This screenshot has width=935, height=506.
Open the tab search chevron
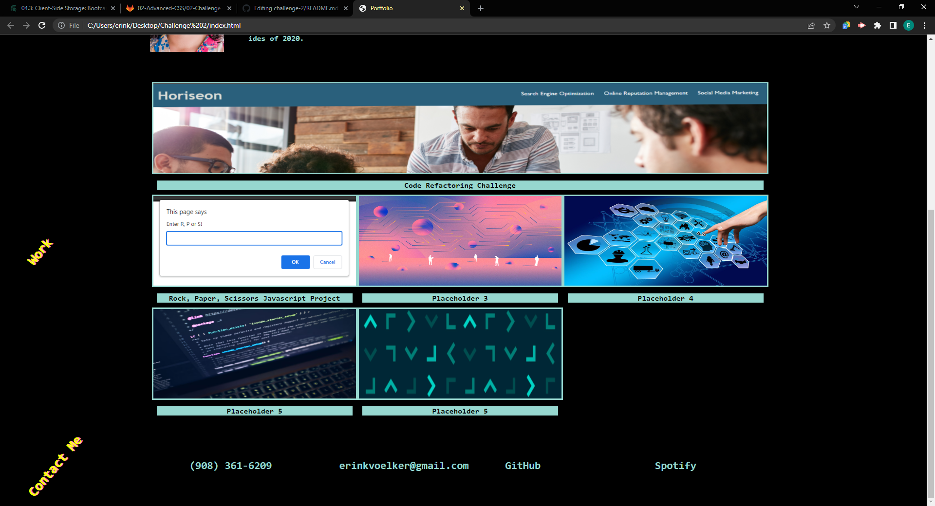tap(857, 8)
